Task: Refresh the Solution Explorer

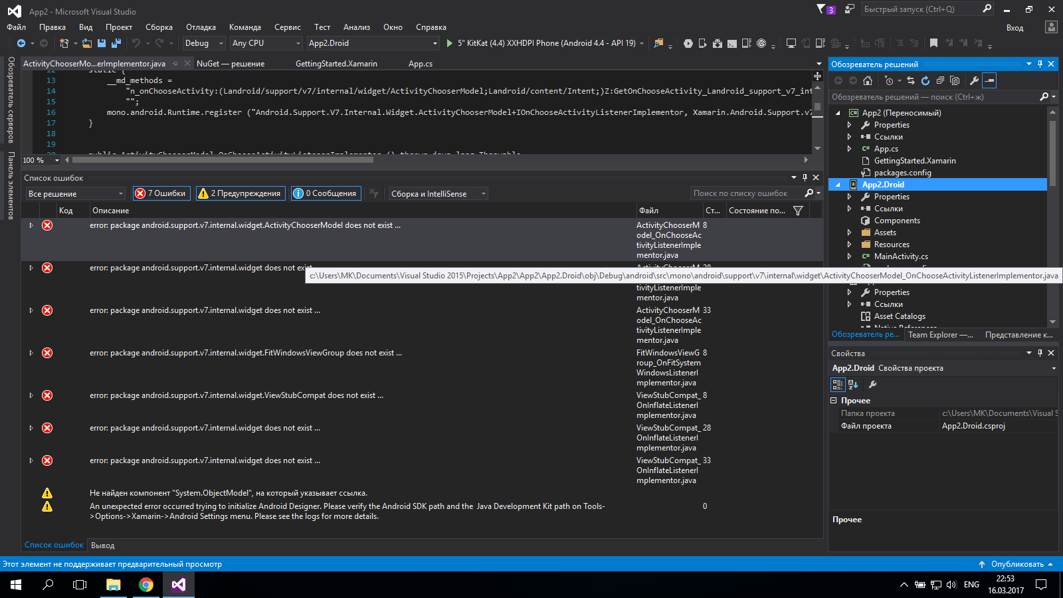Action: 925,80
